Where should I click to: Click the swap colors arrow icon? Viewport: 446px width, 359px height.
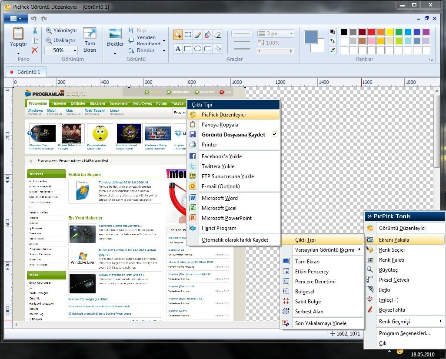[x=333, y=41]
